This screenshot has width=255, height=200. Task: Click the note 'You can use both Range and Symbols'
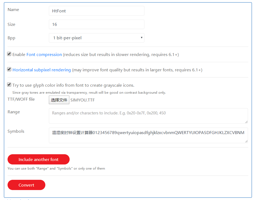tap(56, 168)
